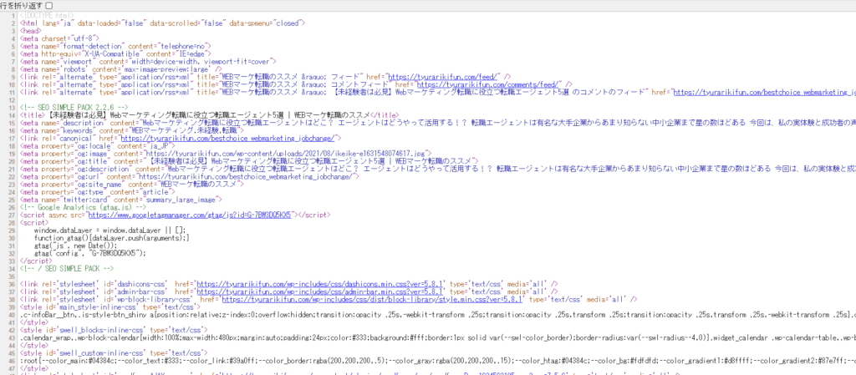Click the html lang="ja" tag line
The image size is (856, 375).
(162, 23)
